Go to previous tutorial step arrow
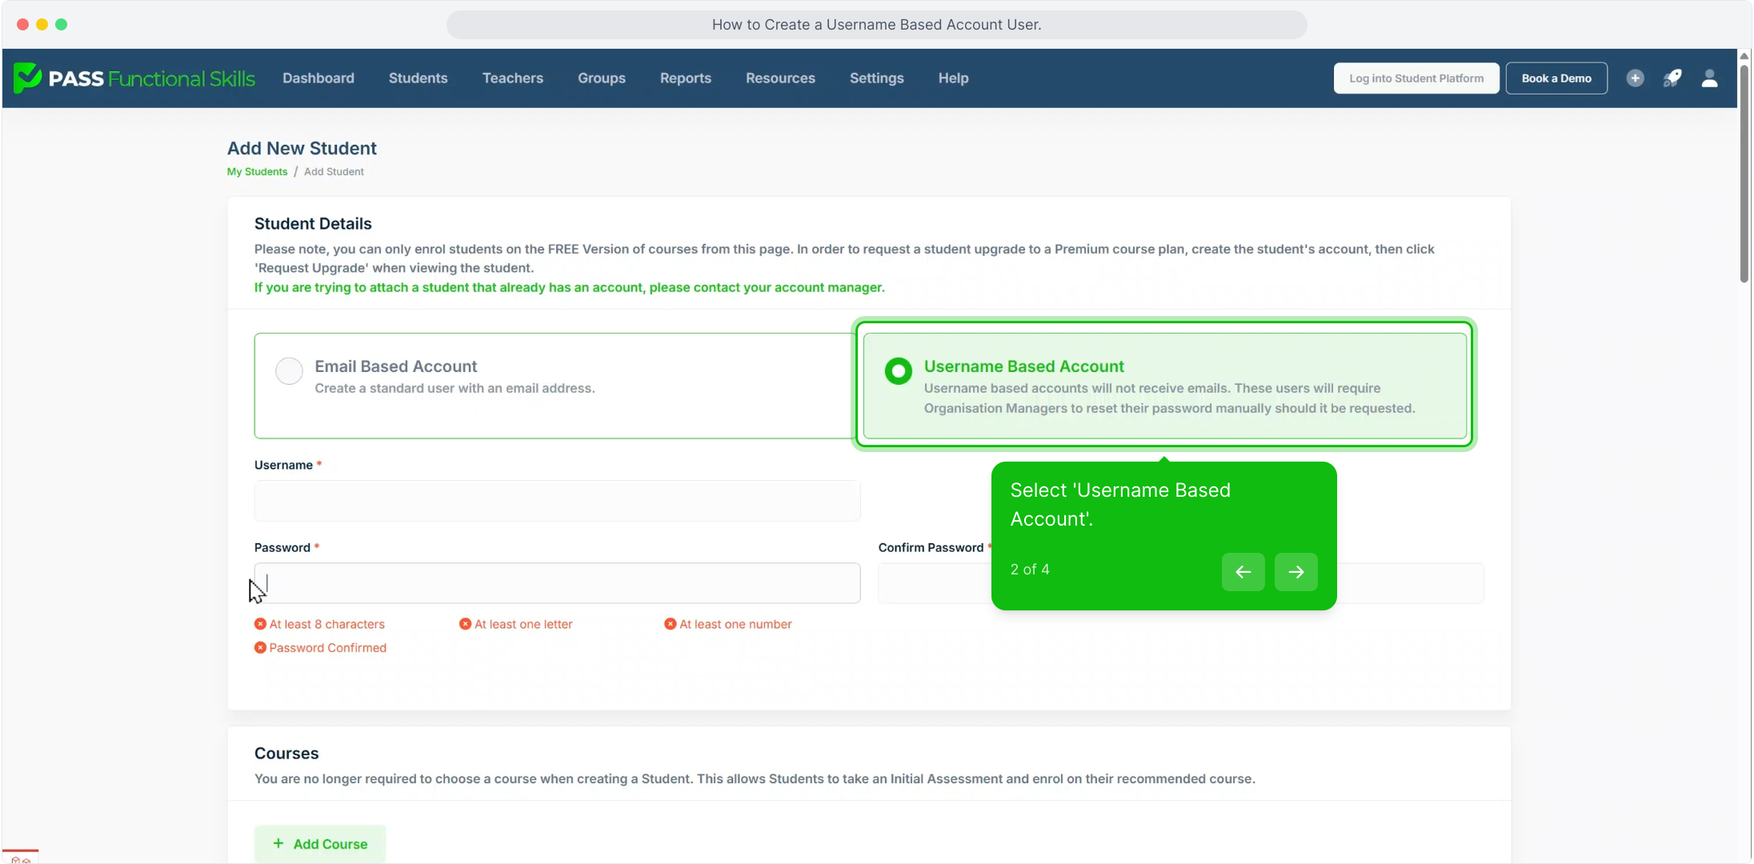Image resolution: width=1754 pixels, height=864 pixels. [1243, 572]
